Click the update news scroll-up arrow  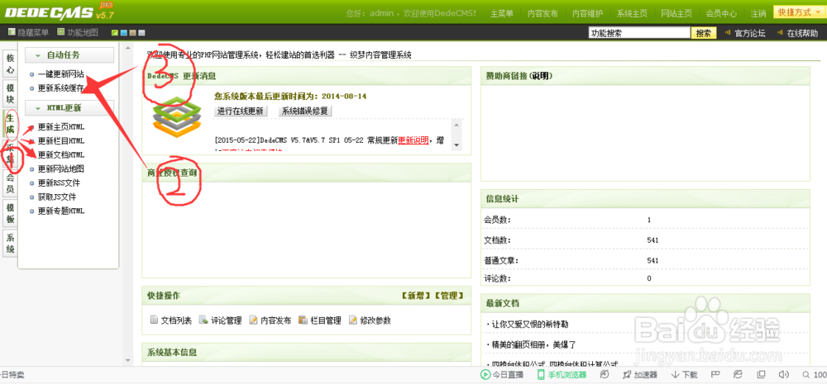[x=457, y=125]
